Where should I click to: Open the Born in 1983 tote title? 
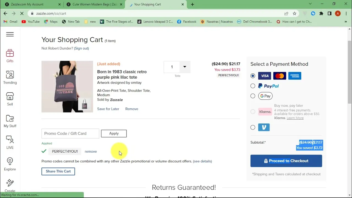[x=122, y=75]
